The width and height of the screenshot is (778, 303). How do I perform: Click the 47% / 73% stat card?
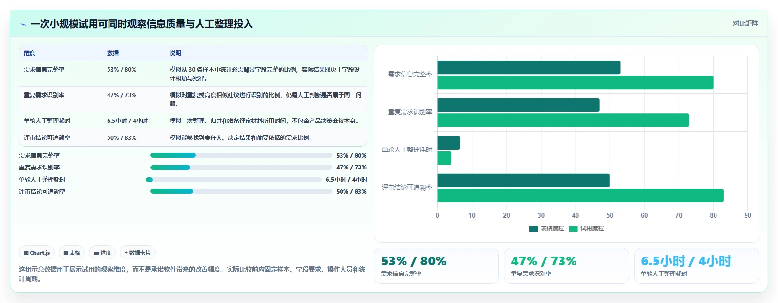click(566, 266)
